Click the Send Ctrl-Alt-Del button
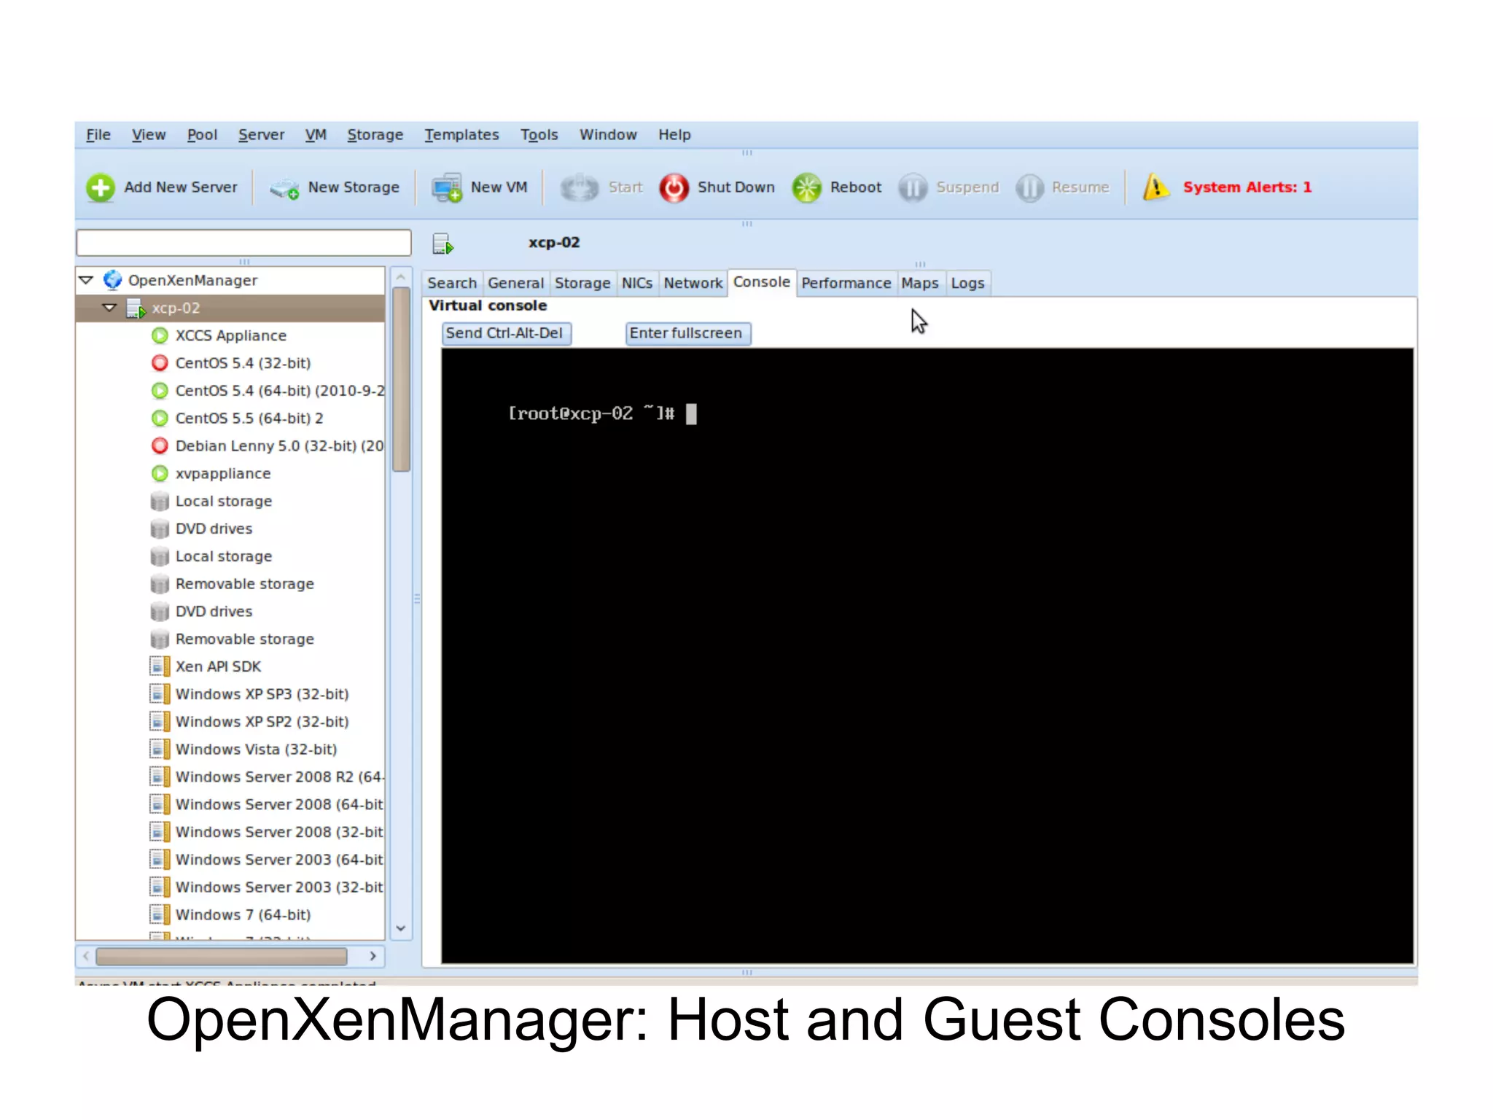This screenshot has width=1493, height=1120. (505, 333)
